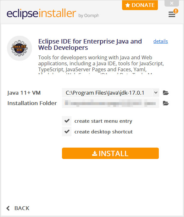Screen dimensions: 184x217
Task: Browse for Installation Folder icon
Action: 166,103
